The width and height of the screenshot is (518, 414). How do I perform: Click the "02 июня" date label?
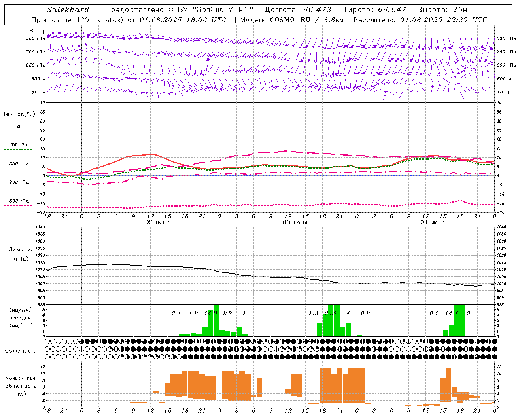[x=157, y=222]
